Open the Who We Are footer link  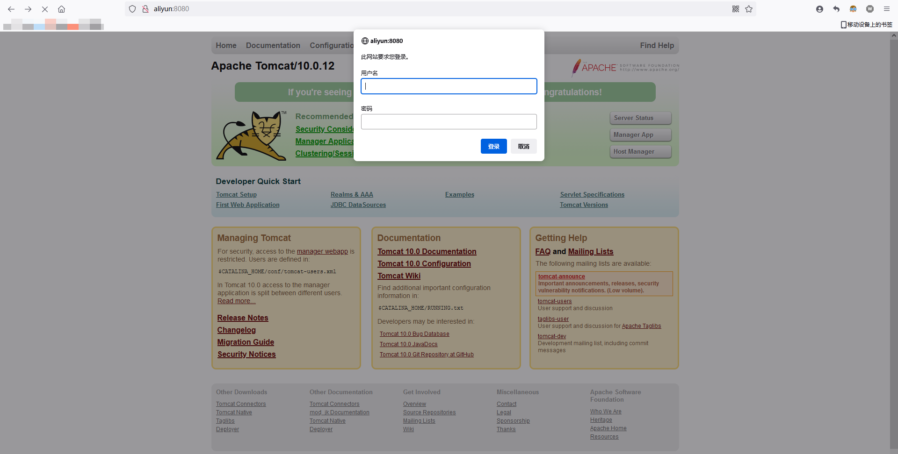pos(606,411)
